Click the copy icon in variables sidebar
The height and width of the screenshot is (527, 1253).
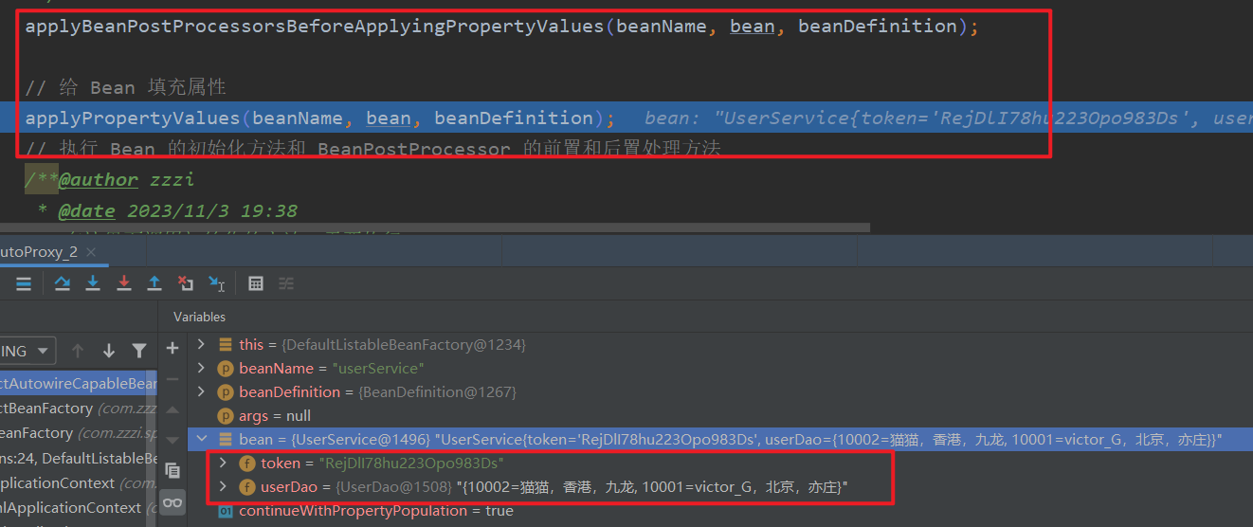click(173, 470)
